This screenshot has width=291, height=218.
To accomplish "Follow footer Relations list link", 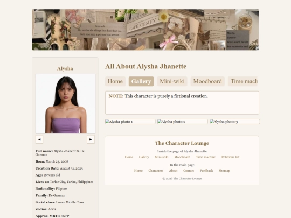I will [x=230, y=157].
